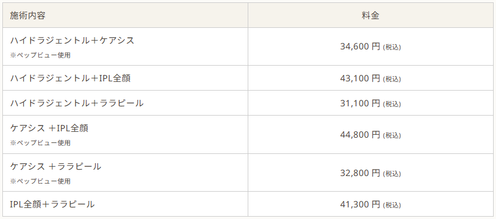Click (税込) label beside 41,300 円
Image resolution: width=496 pixels, height=219 pixels.
click(x=392, y=205)
